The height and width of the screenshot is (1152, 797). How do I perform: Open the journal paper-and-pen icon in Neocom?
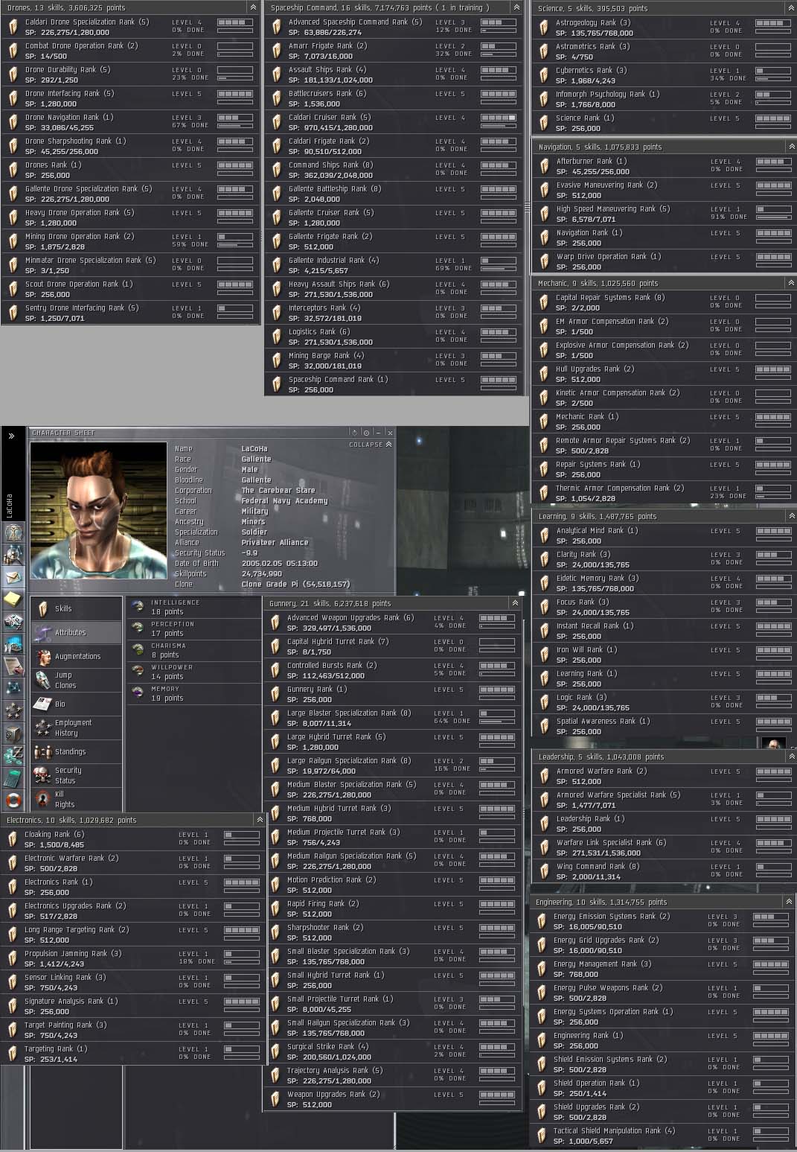14,666
